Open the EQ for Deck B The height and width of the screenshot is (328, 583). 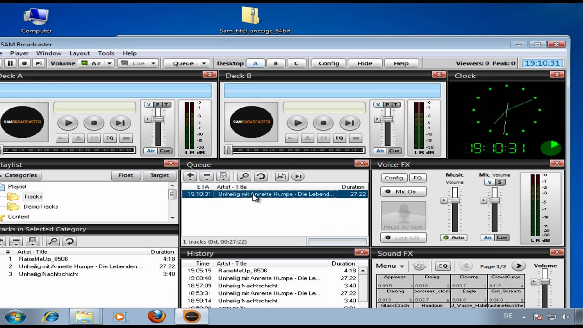point(339,138)
